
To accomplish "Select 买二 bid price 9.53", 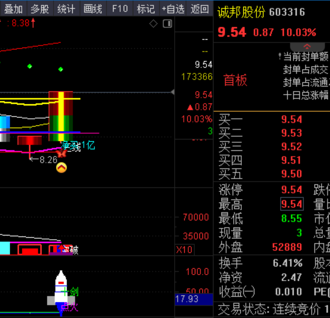I will (292, 133).
